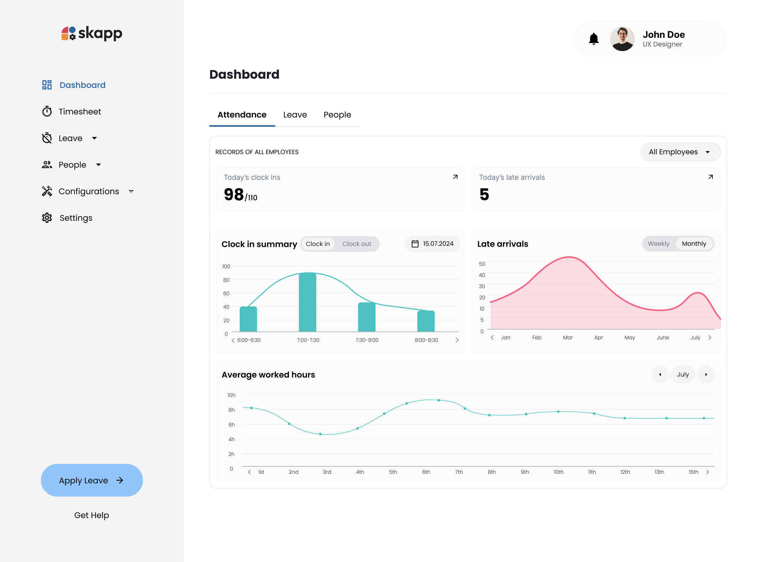Switch Clock in summary to Clock out

coord(357,244)
